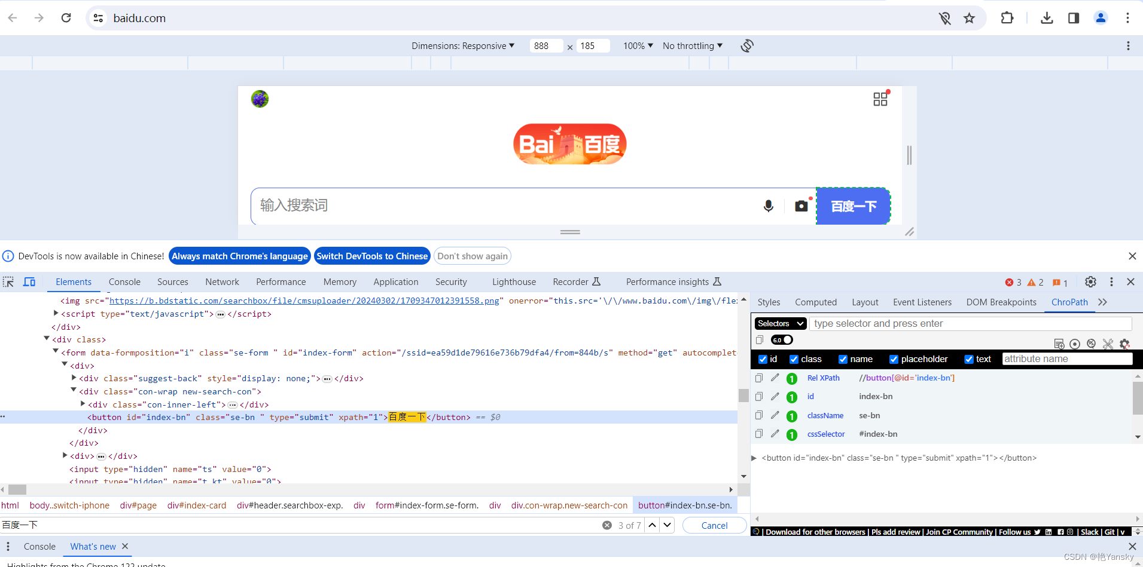Click Don't show again button

[x=473, y=256]
